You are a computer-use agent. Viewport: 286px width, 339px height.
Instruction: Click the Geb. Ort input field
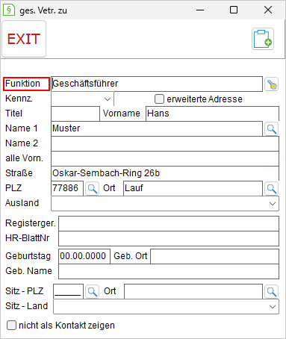214,256
